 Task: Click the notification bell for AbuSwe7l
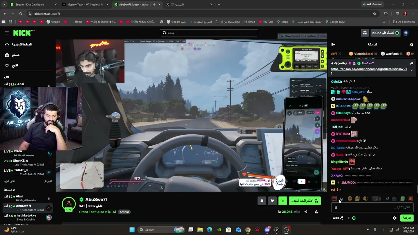coord(262,201)
